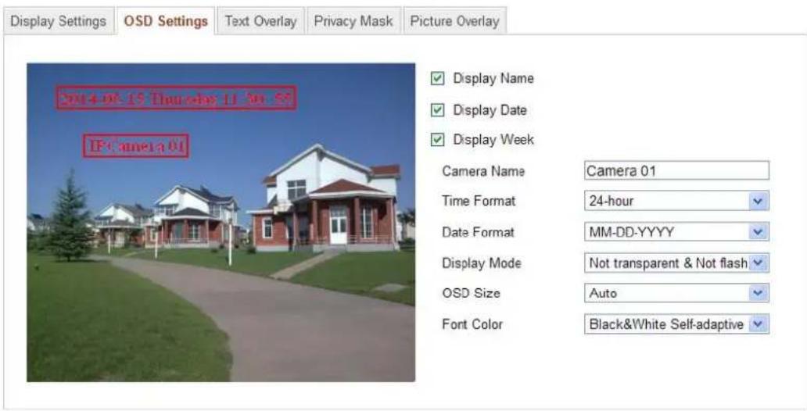The width and height of the screenshot is (807, 411).
Task: Uncheck the Display Name checkbox
Action: click(x=437, y=79)
